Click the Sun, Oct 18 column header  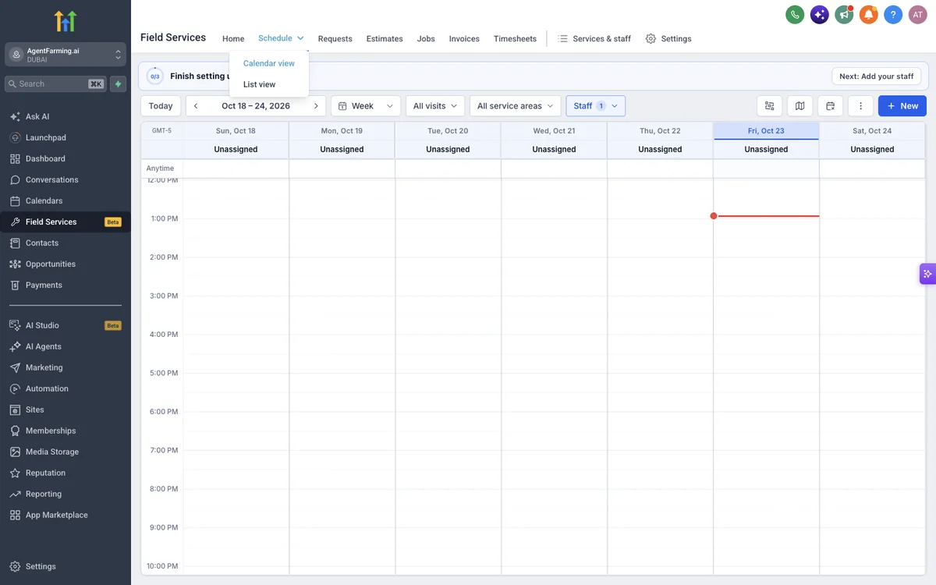(x=236, y=131)
